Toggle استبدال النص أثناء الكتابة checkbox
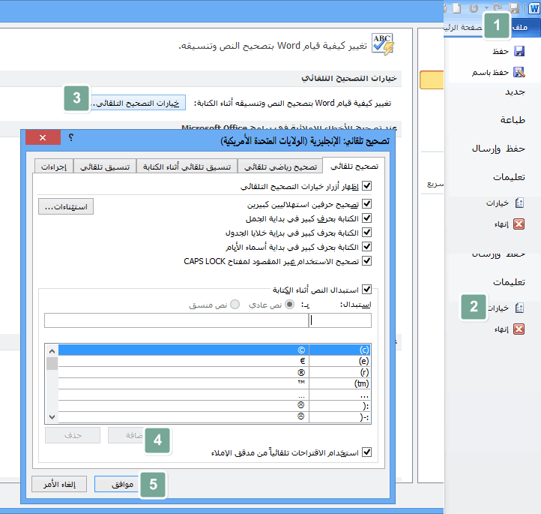 click(366, 289)
